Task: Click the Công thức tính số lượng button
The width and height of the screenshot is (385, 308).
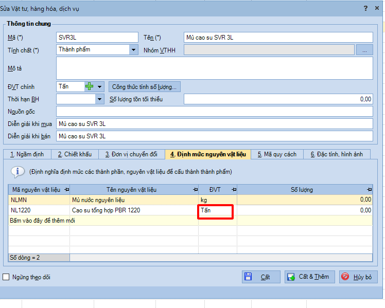Action: (144, 87)
